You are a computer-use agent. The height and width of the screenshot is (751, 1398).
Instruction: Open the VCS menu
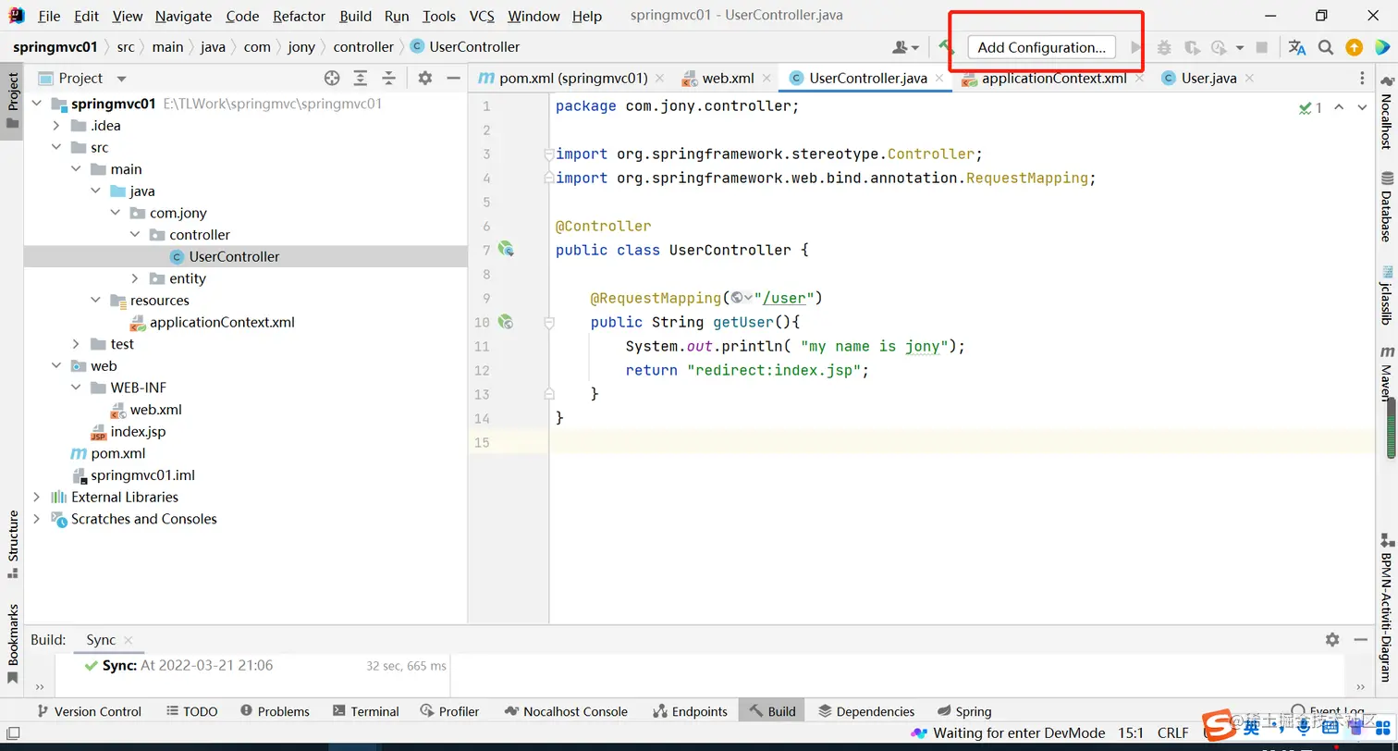(482, 16)
